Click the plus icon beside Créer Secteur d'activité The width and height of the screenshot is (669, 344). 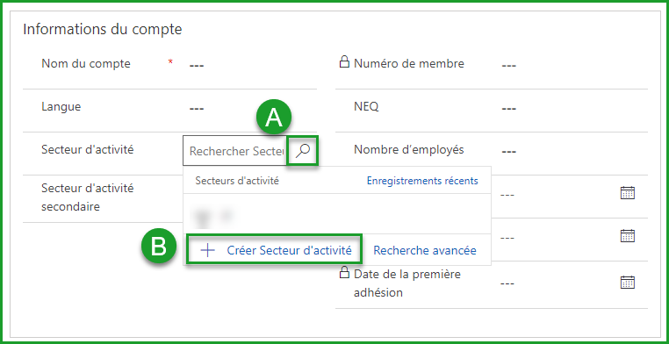[207, 250]
